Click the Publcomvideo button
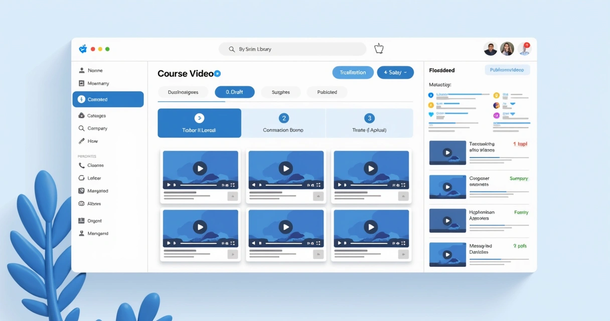 (507, 70)
